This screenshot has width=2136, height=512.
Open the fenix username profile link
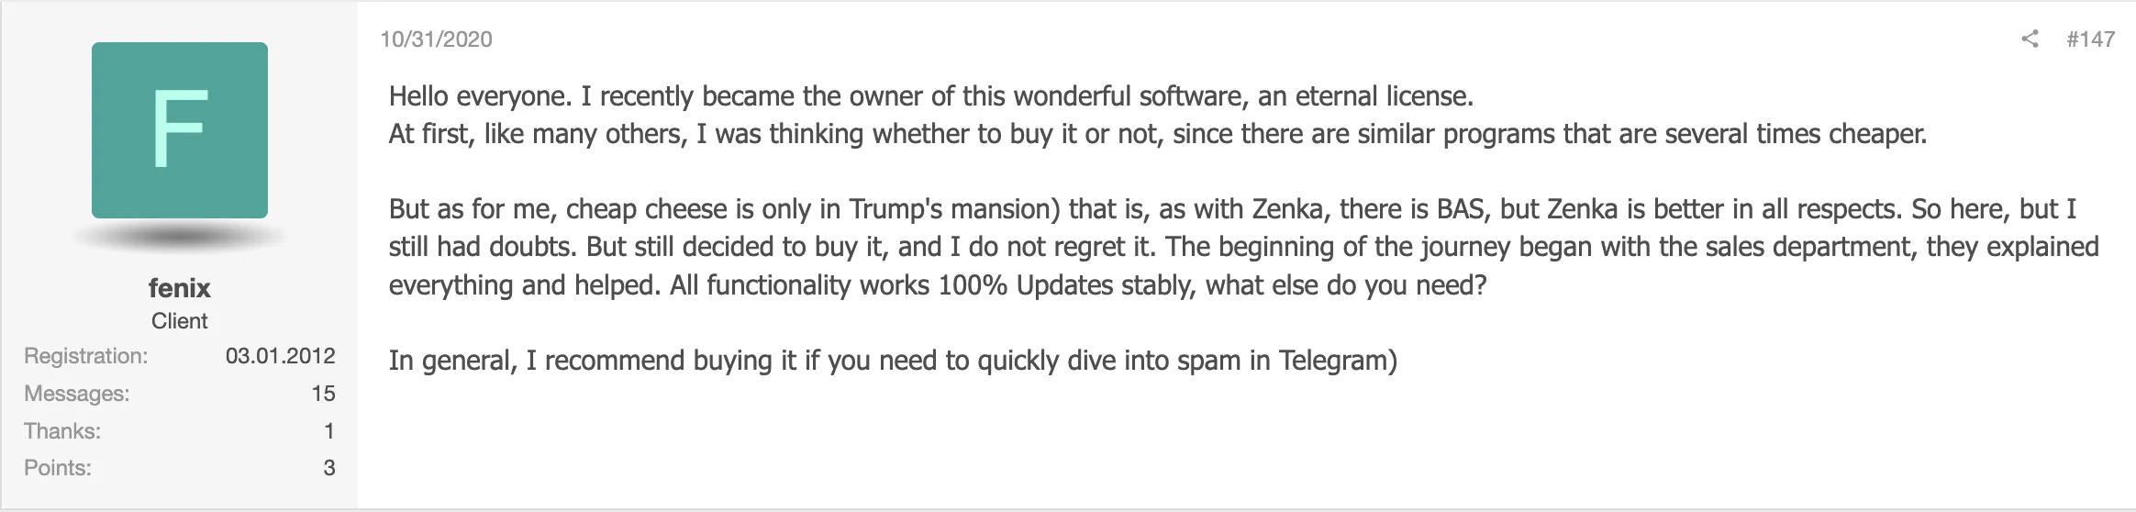180,288
